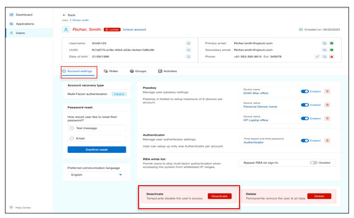The width and height of the screenshot is (354, 218).
Task: Click the Inactive Multi-Factor authentication badge
Action: (x=119, y=94)
